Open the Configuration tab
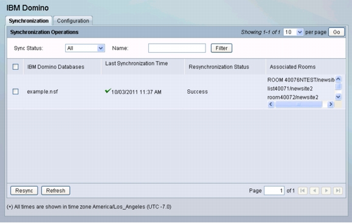352x223 pixels. click(73, 21)
